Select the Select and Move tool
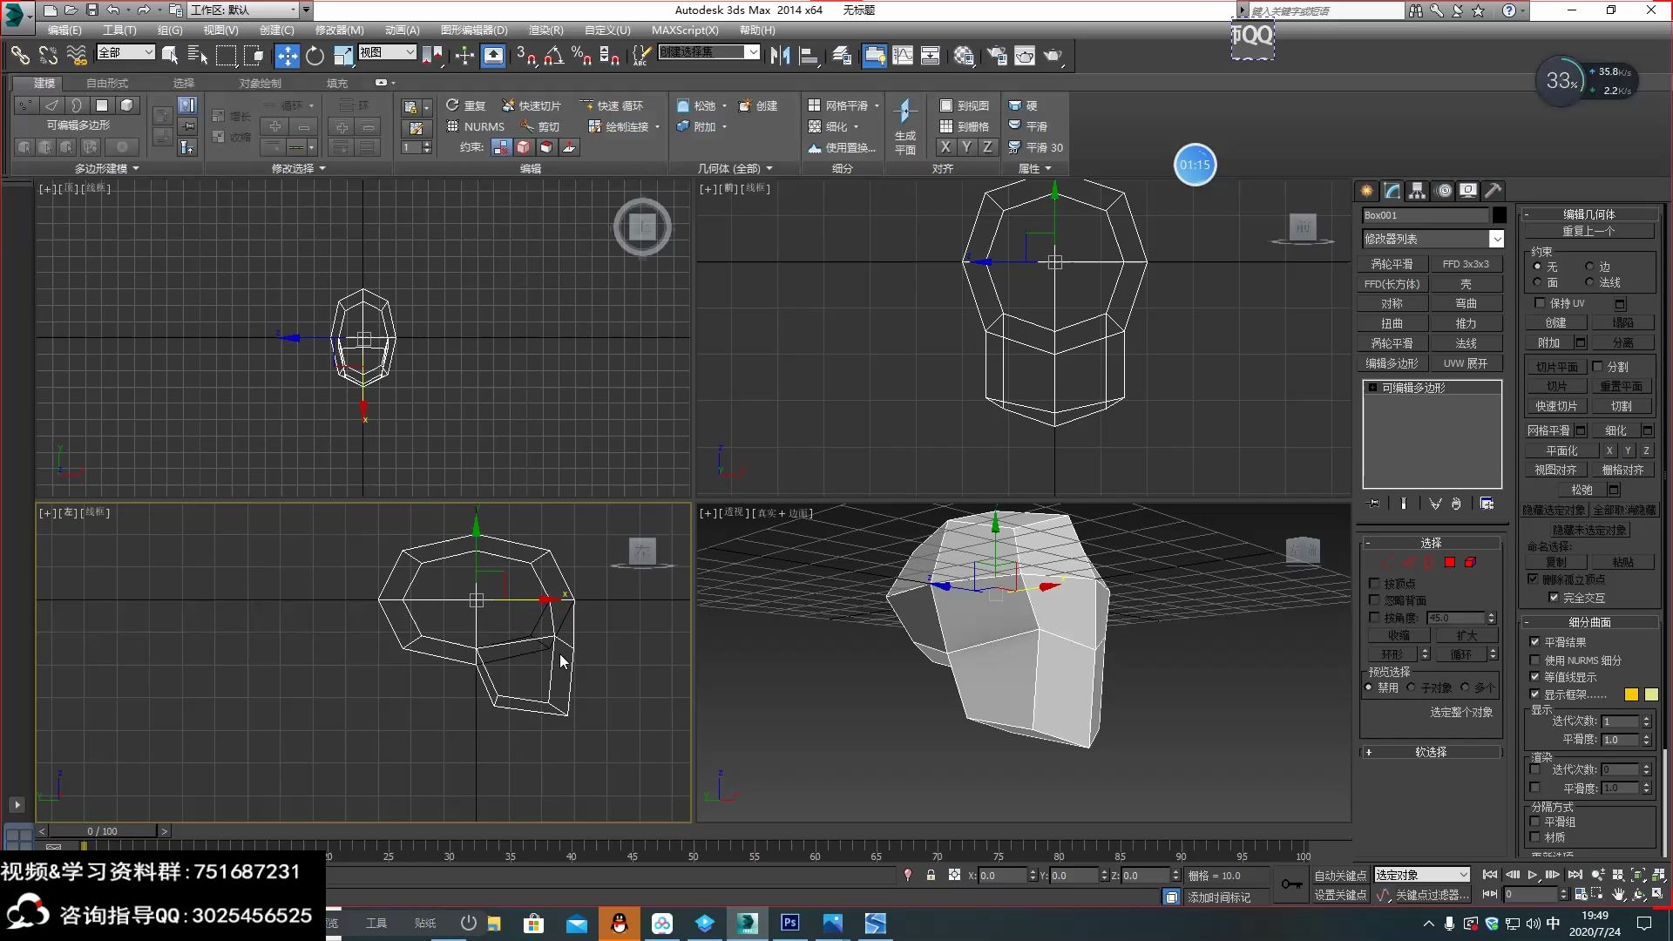This screenshot has height=941, width=1673. pyautogui.click(x=287, y=55)
